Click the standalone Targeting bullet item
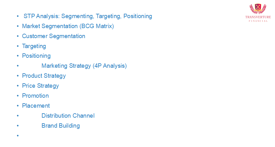 coord(34,46)
